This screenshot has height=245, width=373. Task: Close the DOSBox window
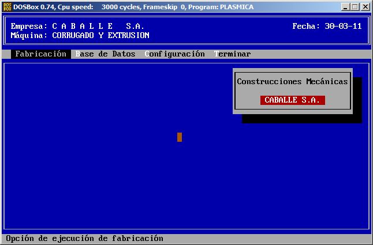pyautogui.click(x=365, y=7)
